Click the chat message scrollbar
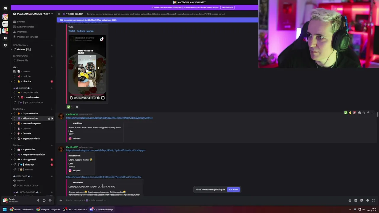 click(x=378, y=115)
